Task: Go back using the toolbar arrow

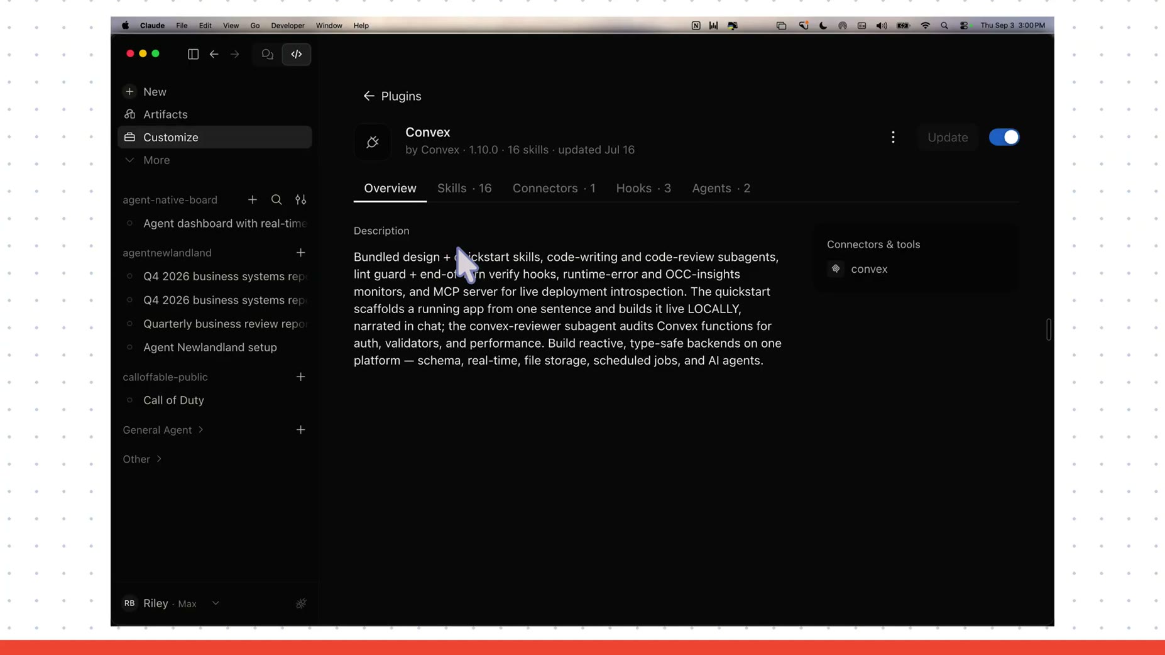Action: click(x=214, y=54)
